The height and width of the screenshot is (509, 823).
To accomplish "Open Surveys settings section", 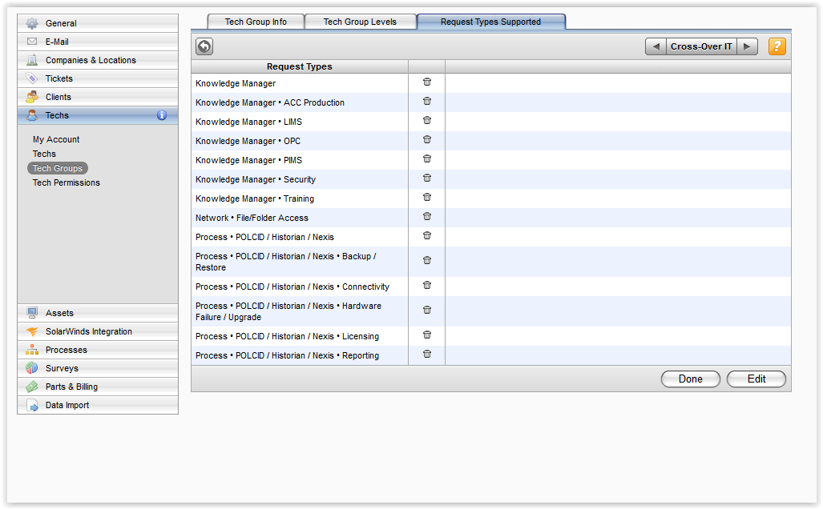I will [98, 368].
